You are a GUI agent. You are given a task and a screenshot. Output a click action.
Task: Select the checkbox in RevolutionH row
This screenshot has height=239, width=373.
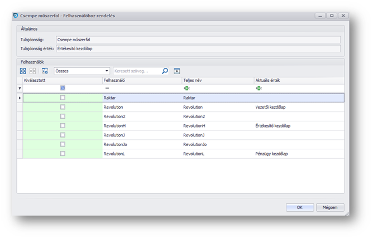[63, 125]
